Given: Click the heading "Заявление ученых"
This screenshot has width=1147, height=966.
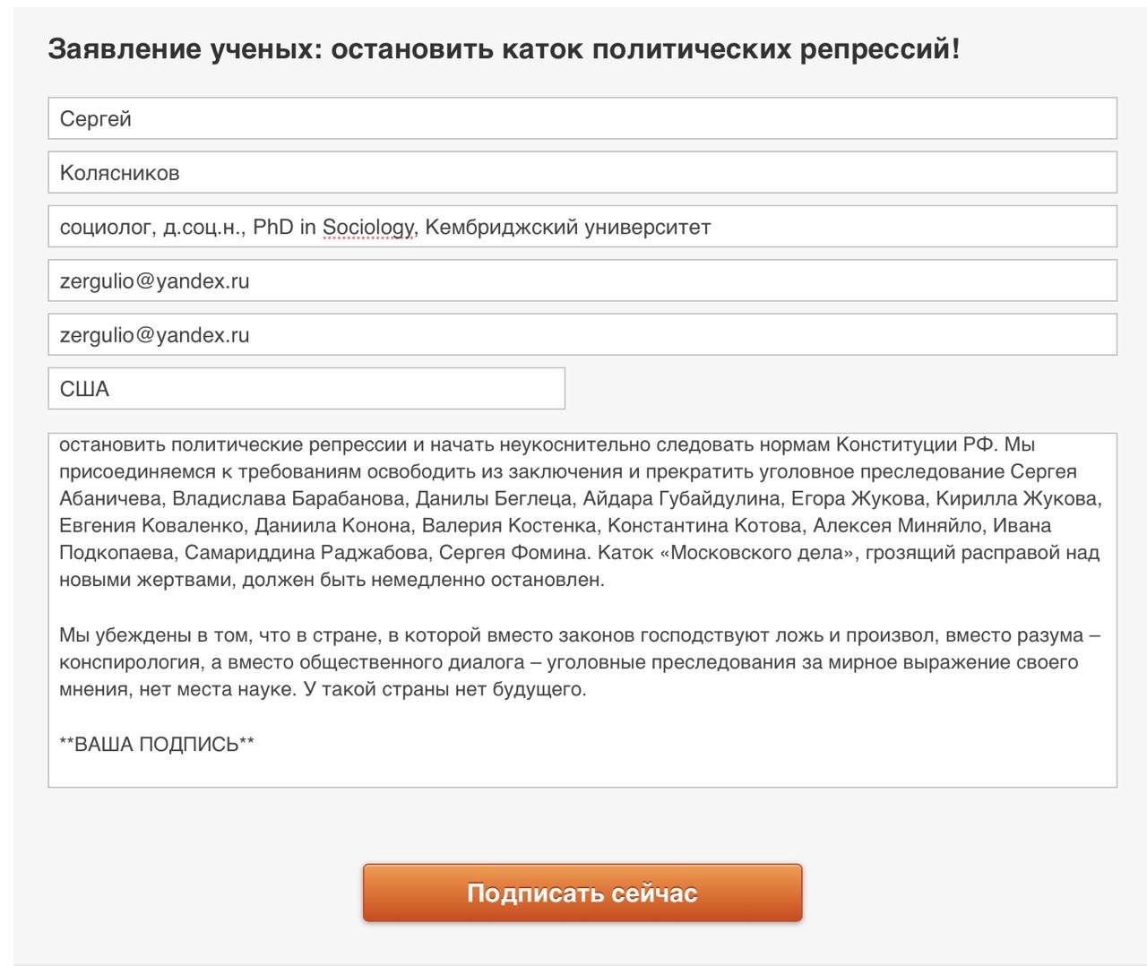Looking at the screenshot, I should [179, 49].
